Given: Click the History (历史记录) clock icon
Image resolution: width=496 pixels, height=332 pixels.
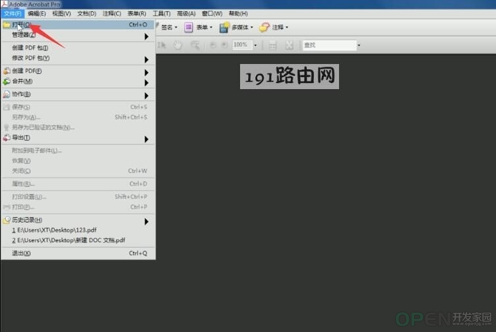Looking at the screenshot, I should (7, 220).
